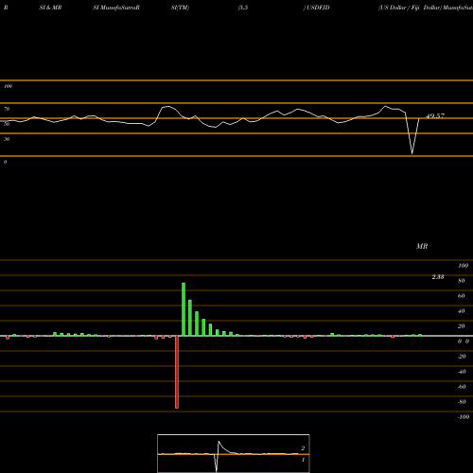Viewport: 473px width, 473px height.
Task: Click '(US Dollar / Fiji Dollar)' header text
Action: [410, 8]
